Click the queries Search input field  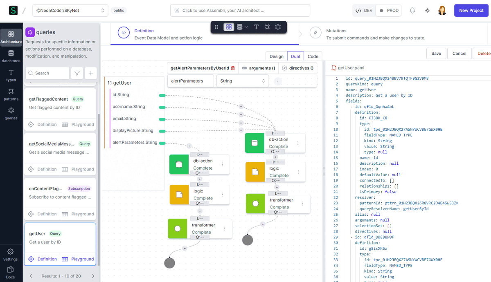pos(47,73)
